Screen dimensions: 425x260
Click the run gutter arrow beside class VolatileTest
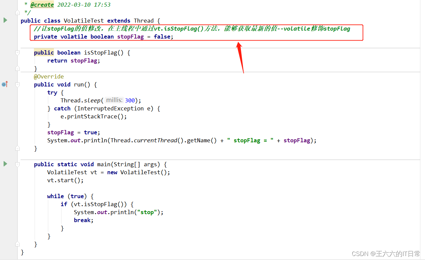(5, 20)
